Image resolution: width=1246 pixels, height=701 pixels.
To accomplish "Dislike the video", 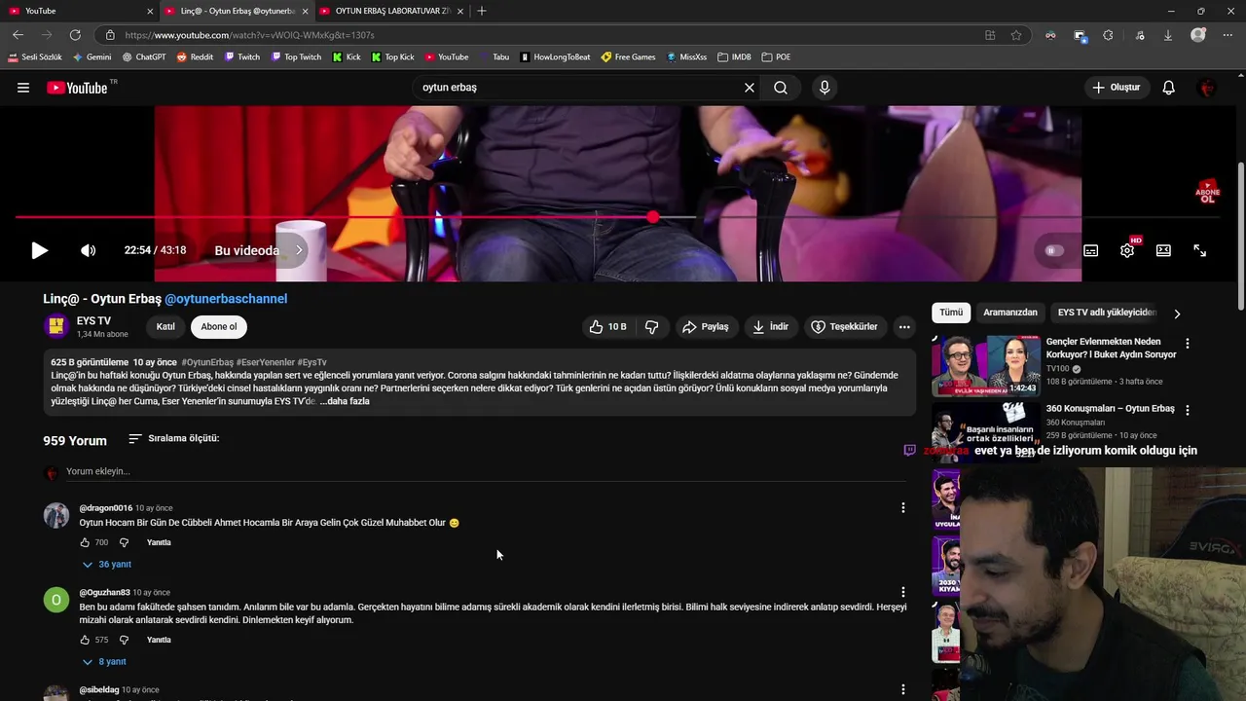I will coord(652,327).
